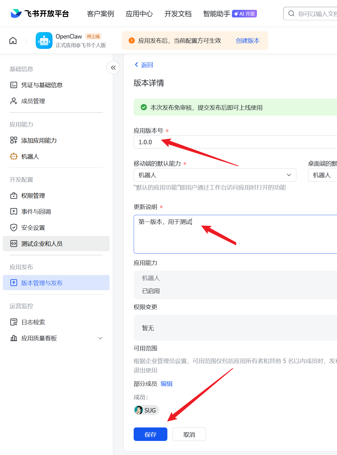This screenshot has width=337, height=455.
Task: Collapse the sidebar with double-chevron button
Action: coord(113,67)
